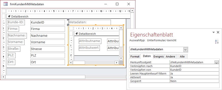222x90 pixels.
Task: Select the KundeID text box
Action: tap(48, 22)
